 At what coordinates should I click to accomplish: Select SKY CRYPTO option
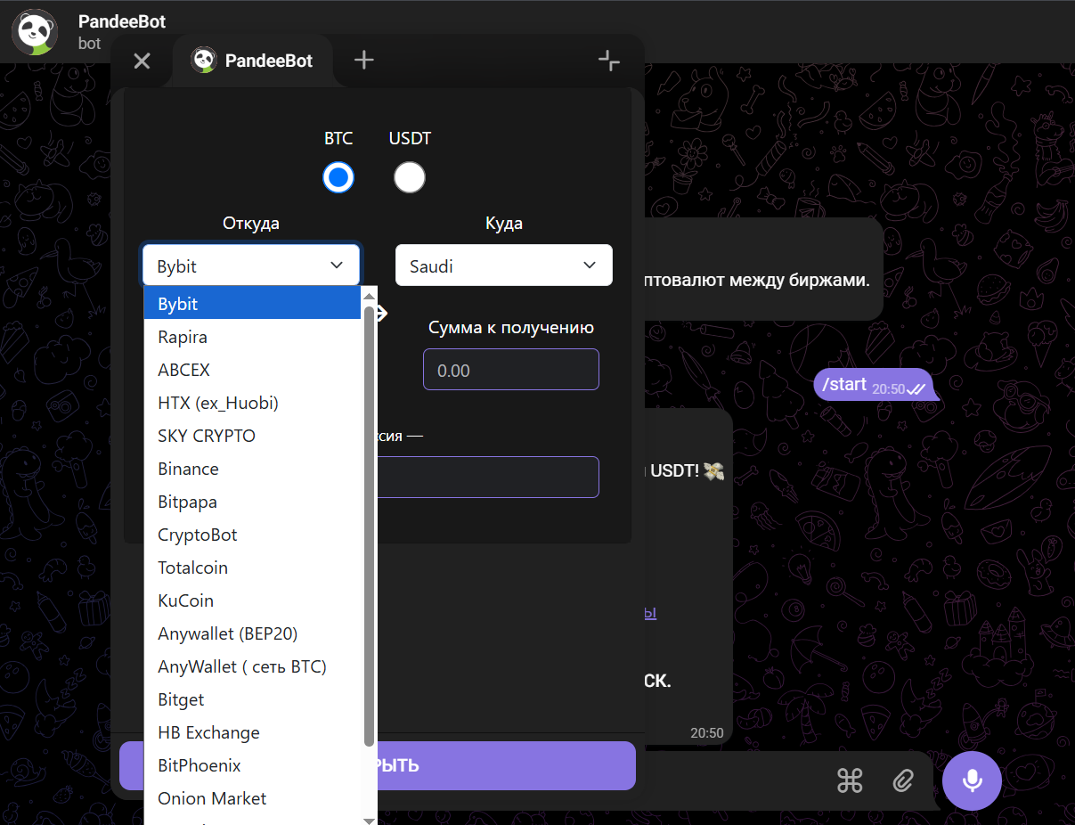point(252,436)
